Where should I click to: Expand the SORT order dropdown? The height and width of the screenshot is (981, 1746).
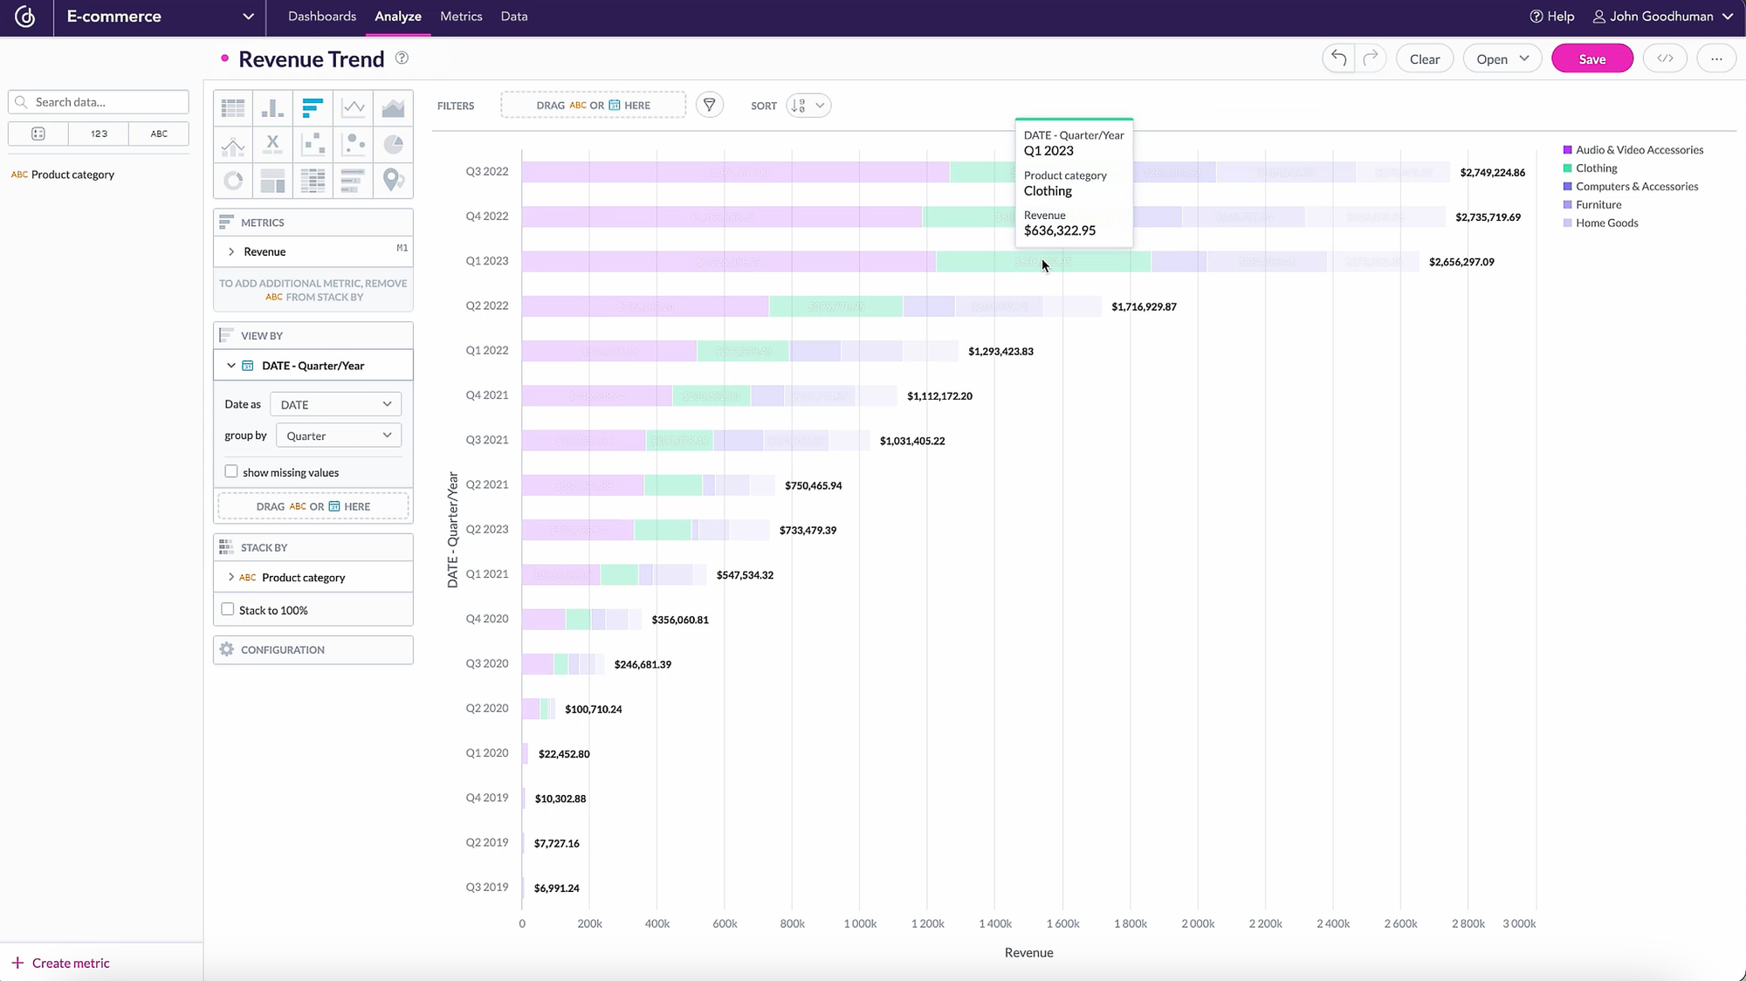pyautogui.click(x=807, y=105)
